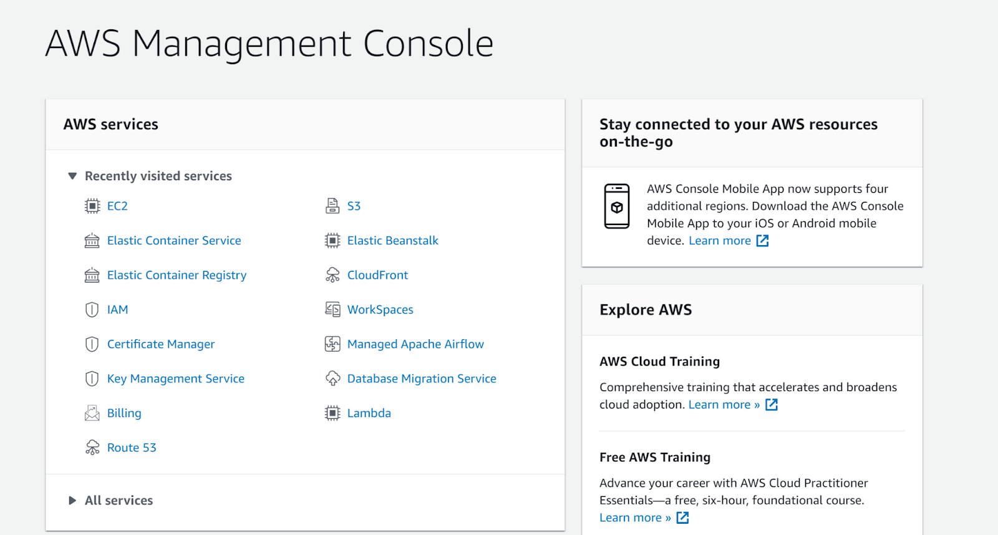Click the Billing envelope icon
The image size is (998, 535).
(x=92, y=413)
